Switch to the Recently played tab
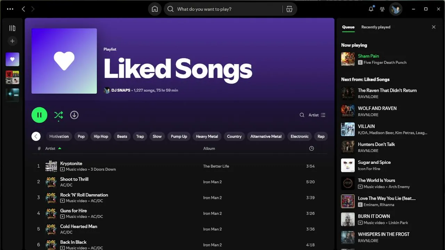Image resolution: width=445 pixels, height=250 pixels. coord(376,27)
